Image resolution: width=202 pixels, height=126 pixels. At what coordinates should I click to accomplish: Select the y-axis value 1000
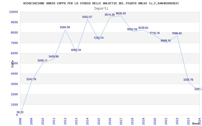click(x=14, y=105)
